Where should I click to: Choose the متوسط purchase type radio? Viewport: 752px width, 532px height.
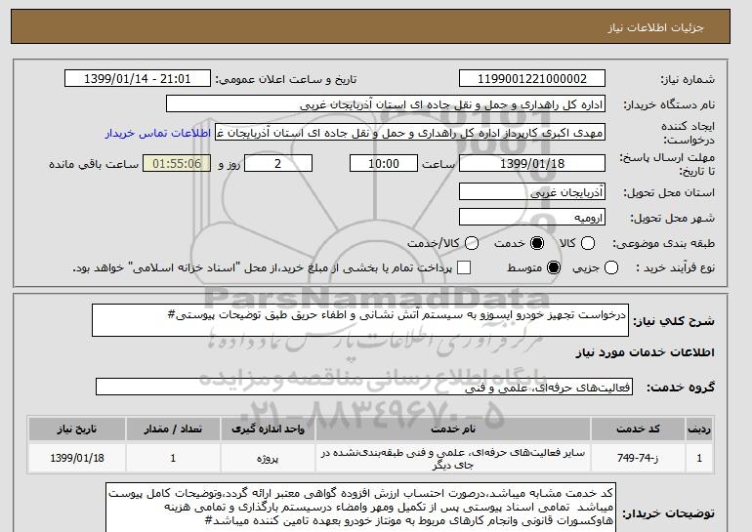point(554,267)
